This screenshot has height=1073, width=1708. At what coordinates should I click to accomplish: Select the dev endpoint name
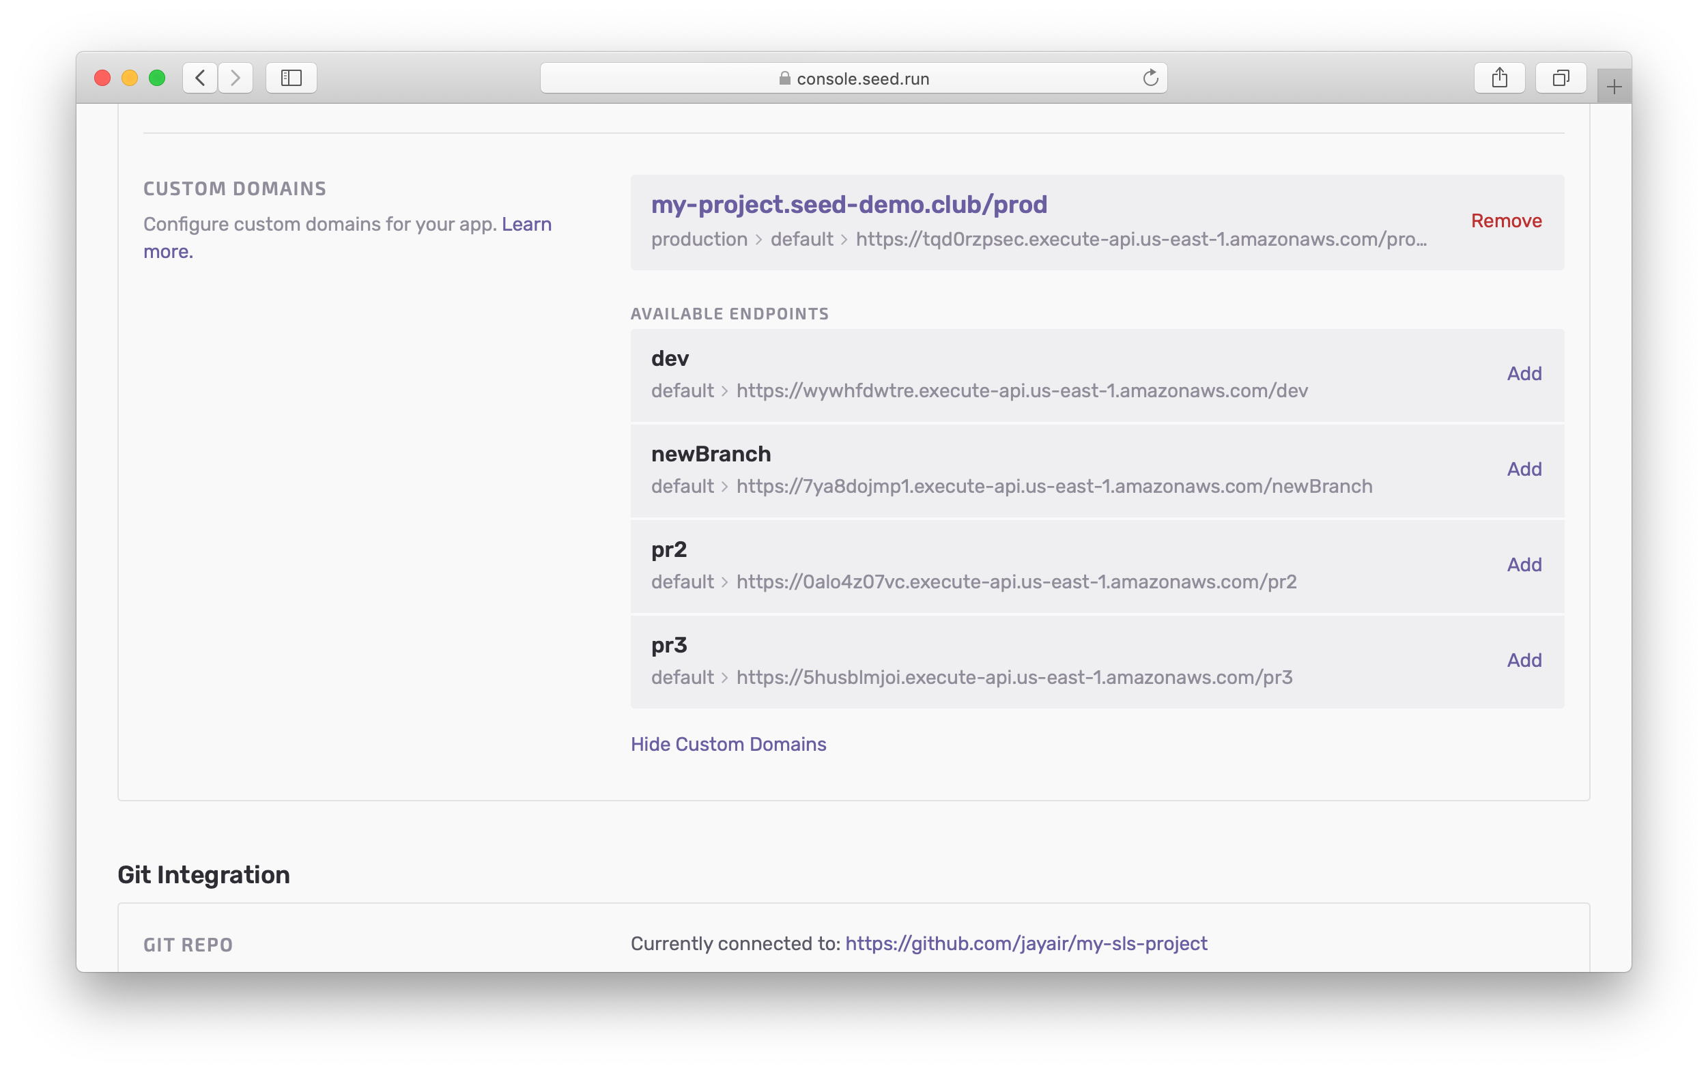(x=670, y=358)
